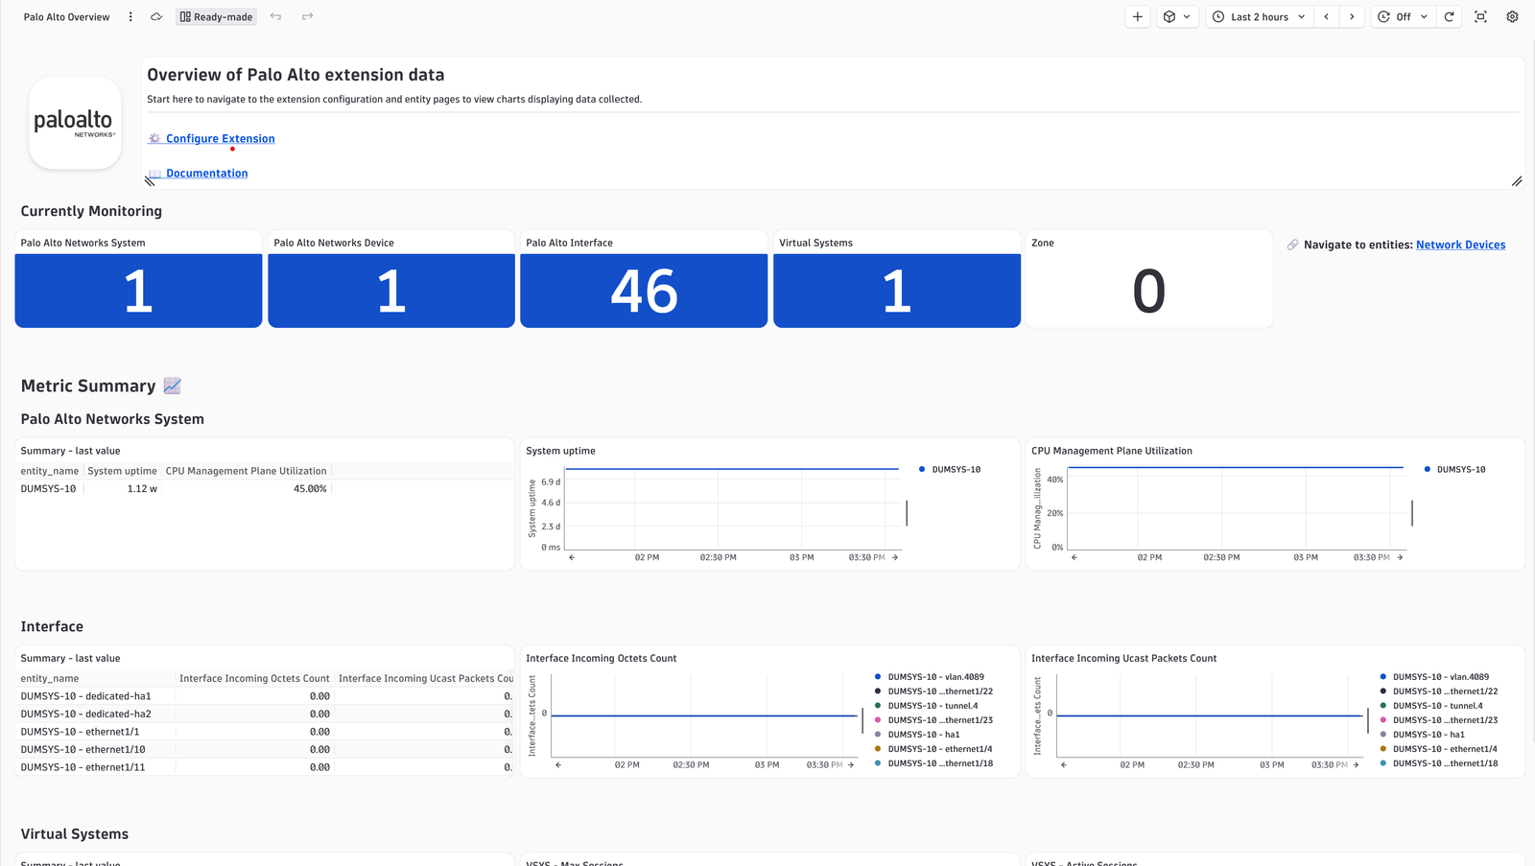The height and width of the screenshot is (866, 1535).
Task: Follow the Network Devices link
Action: [1460, 245]
